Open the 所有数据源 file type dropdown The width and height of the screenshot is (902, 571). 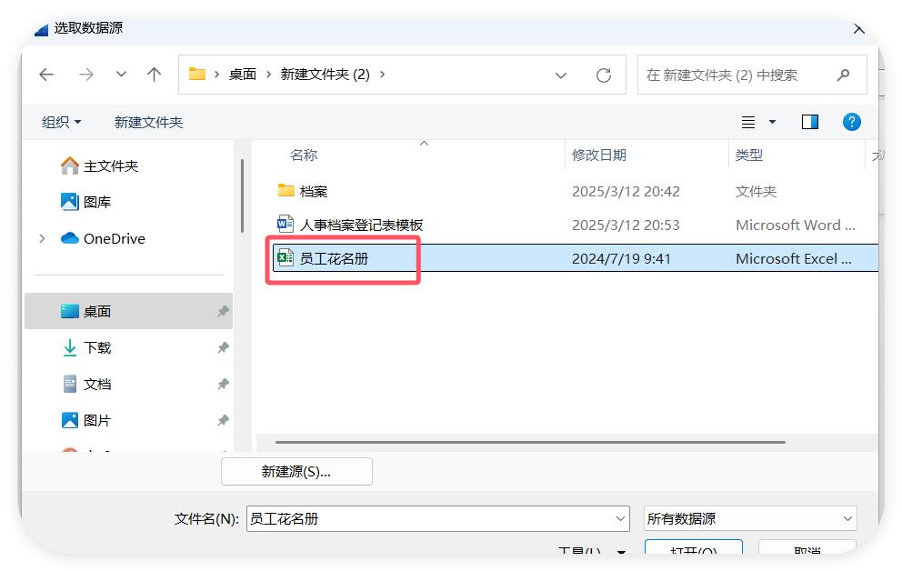pos(751,518)
